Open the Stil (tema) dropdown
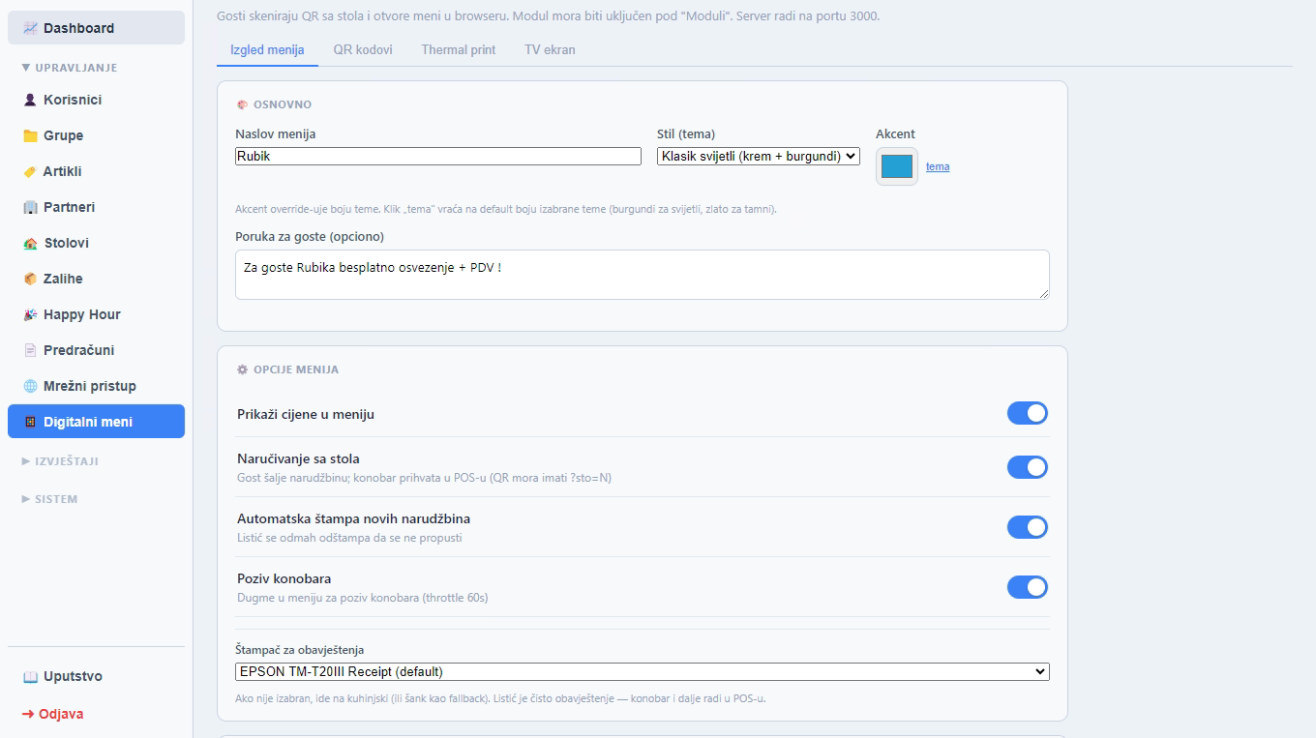Image resolution: width=1316 pixels, height=738 pixels. [x=759, y=156]
